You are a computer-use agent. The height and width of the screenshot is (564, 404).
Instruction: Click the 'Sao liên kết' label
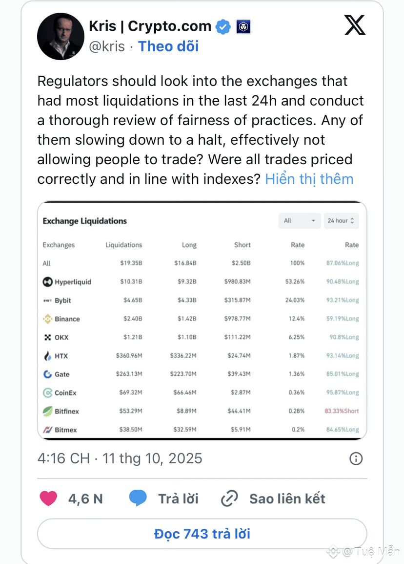tap(287, 499)
